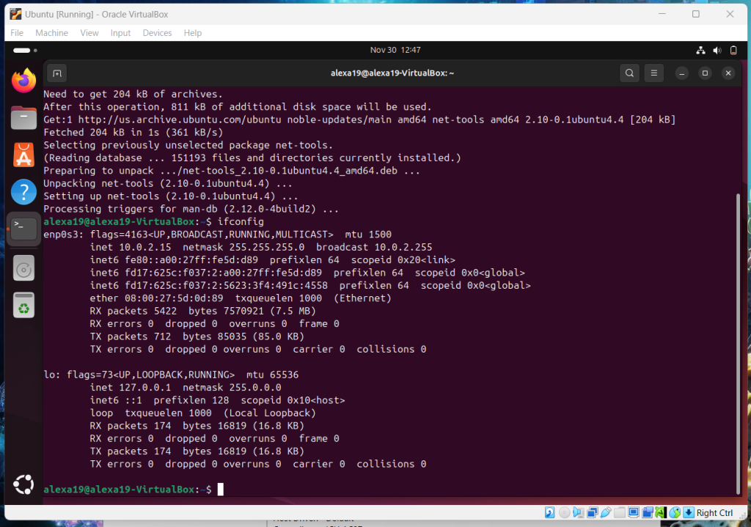Screen dimensions: 751x527
Task: Open the Trash from the dock
Action: [24, 306]
